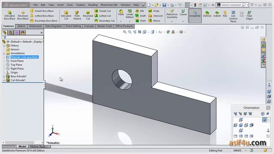274x154 pixels.
Task: Apply the Draft feature
Action: [141, 16]
